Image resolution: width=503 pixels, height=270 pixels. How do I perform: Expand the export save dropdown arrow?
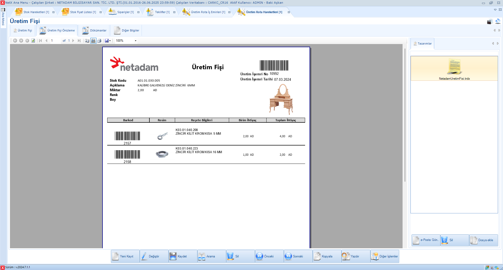coord(110,41)
